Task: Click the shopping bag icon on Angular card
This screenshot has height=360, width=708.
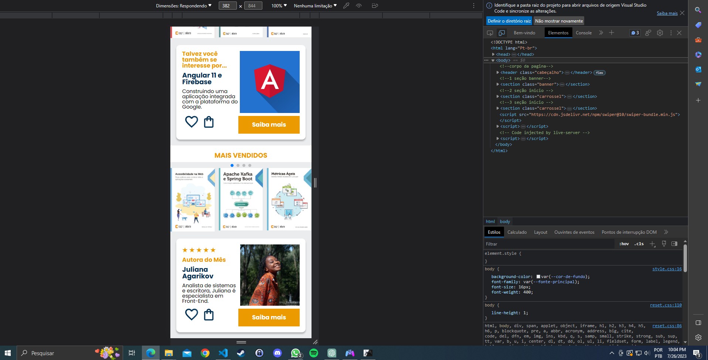Action: 209,122
